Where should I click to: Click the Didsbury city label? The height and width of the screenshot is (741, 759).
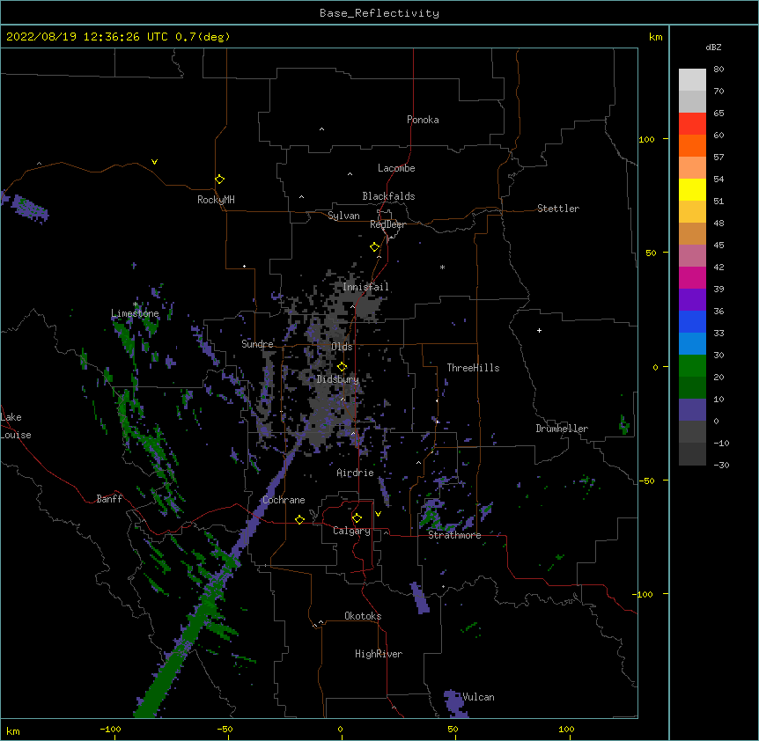coord(338,379)
